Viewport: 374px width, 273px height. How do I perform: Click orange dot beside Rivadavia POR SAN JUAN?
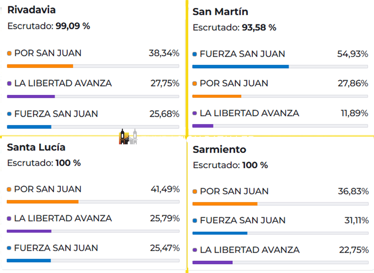point(9,53)
